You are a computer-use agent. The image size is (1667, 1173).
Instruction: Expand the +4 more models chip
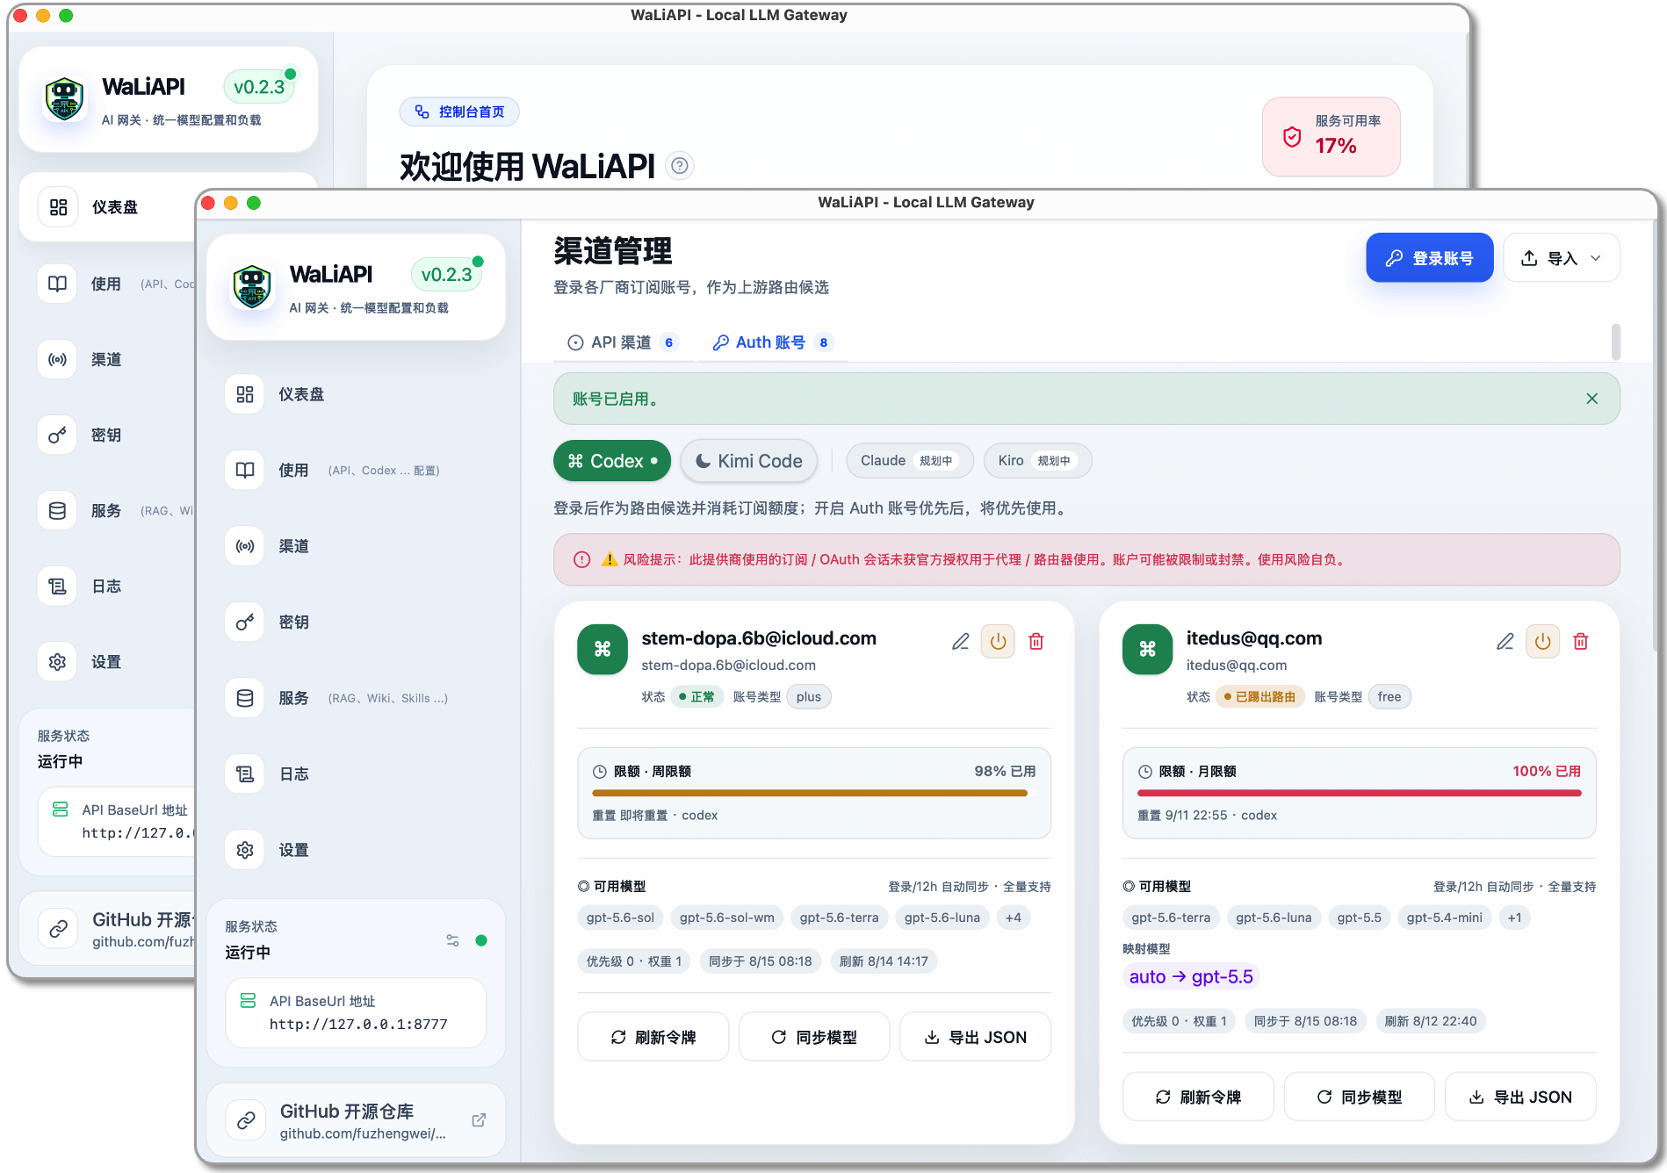click(1014, 918)
